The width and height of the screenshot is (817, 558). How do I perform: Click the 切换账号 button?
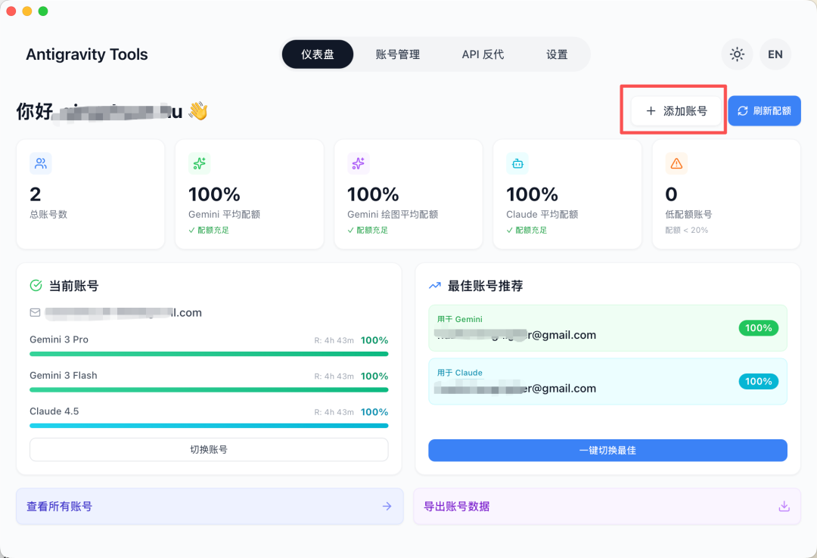[209, 450]
